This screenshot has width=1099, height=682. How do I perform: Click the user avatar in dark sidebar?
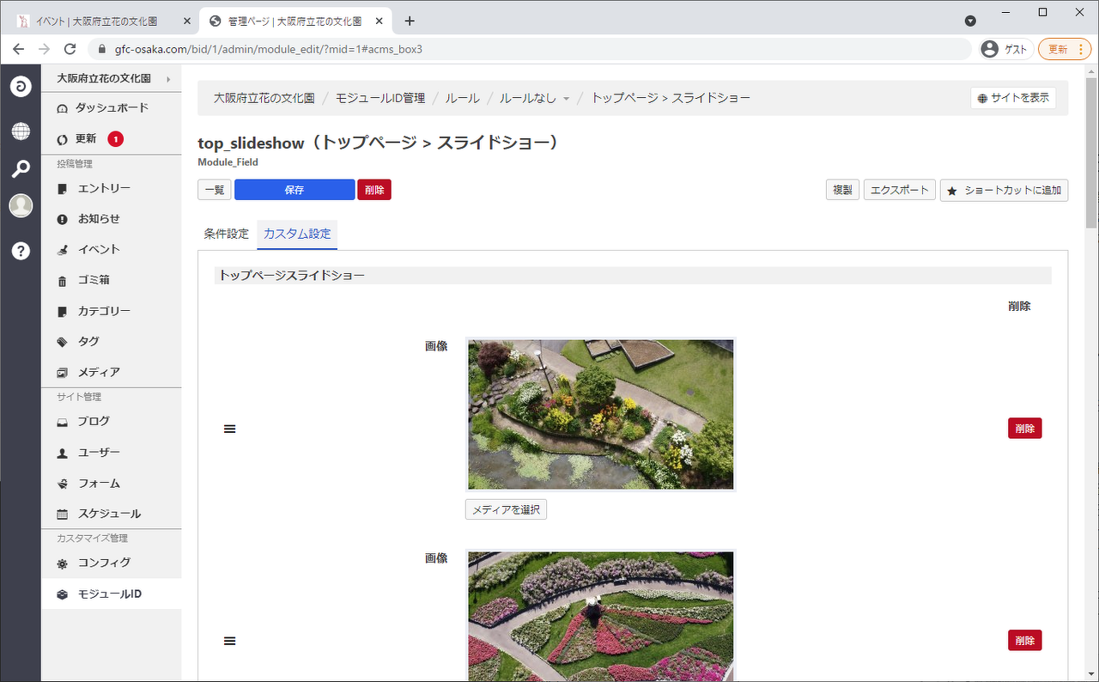click(21, 206)
